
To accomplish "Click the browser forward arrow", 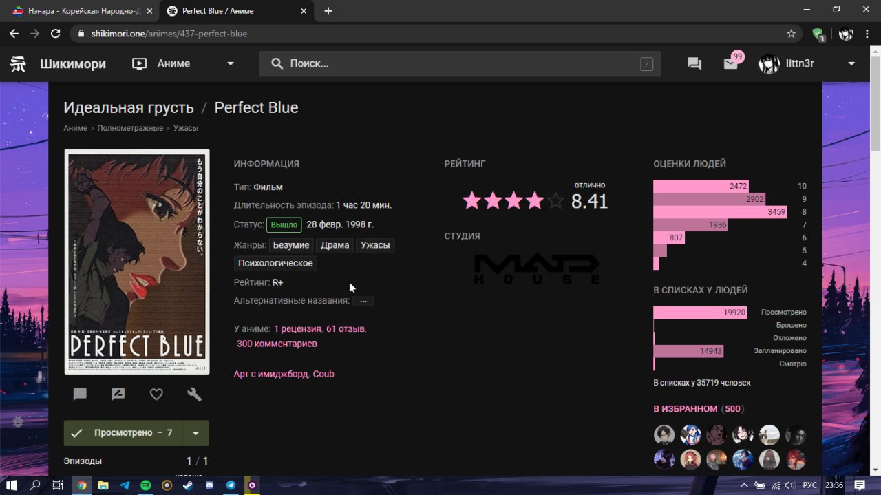I will point(35,34).
